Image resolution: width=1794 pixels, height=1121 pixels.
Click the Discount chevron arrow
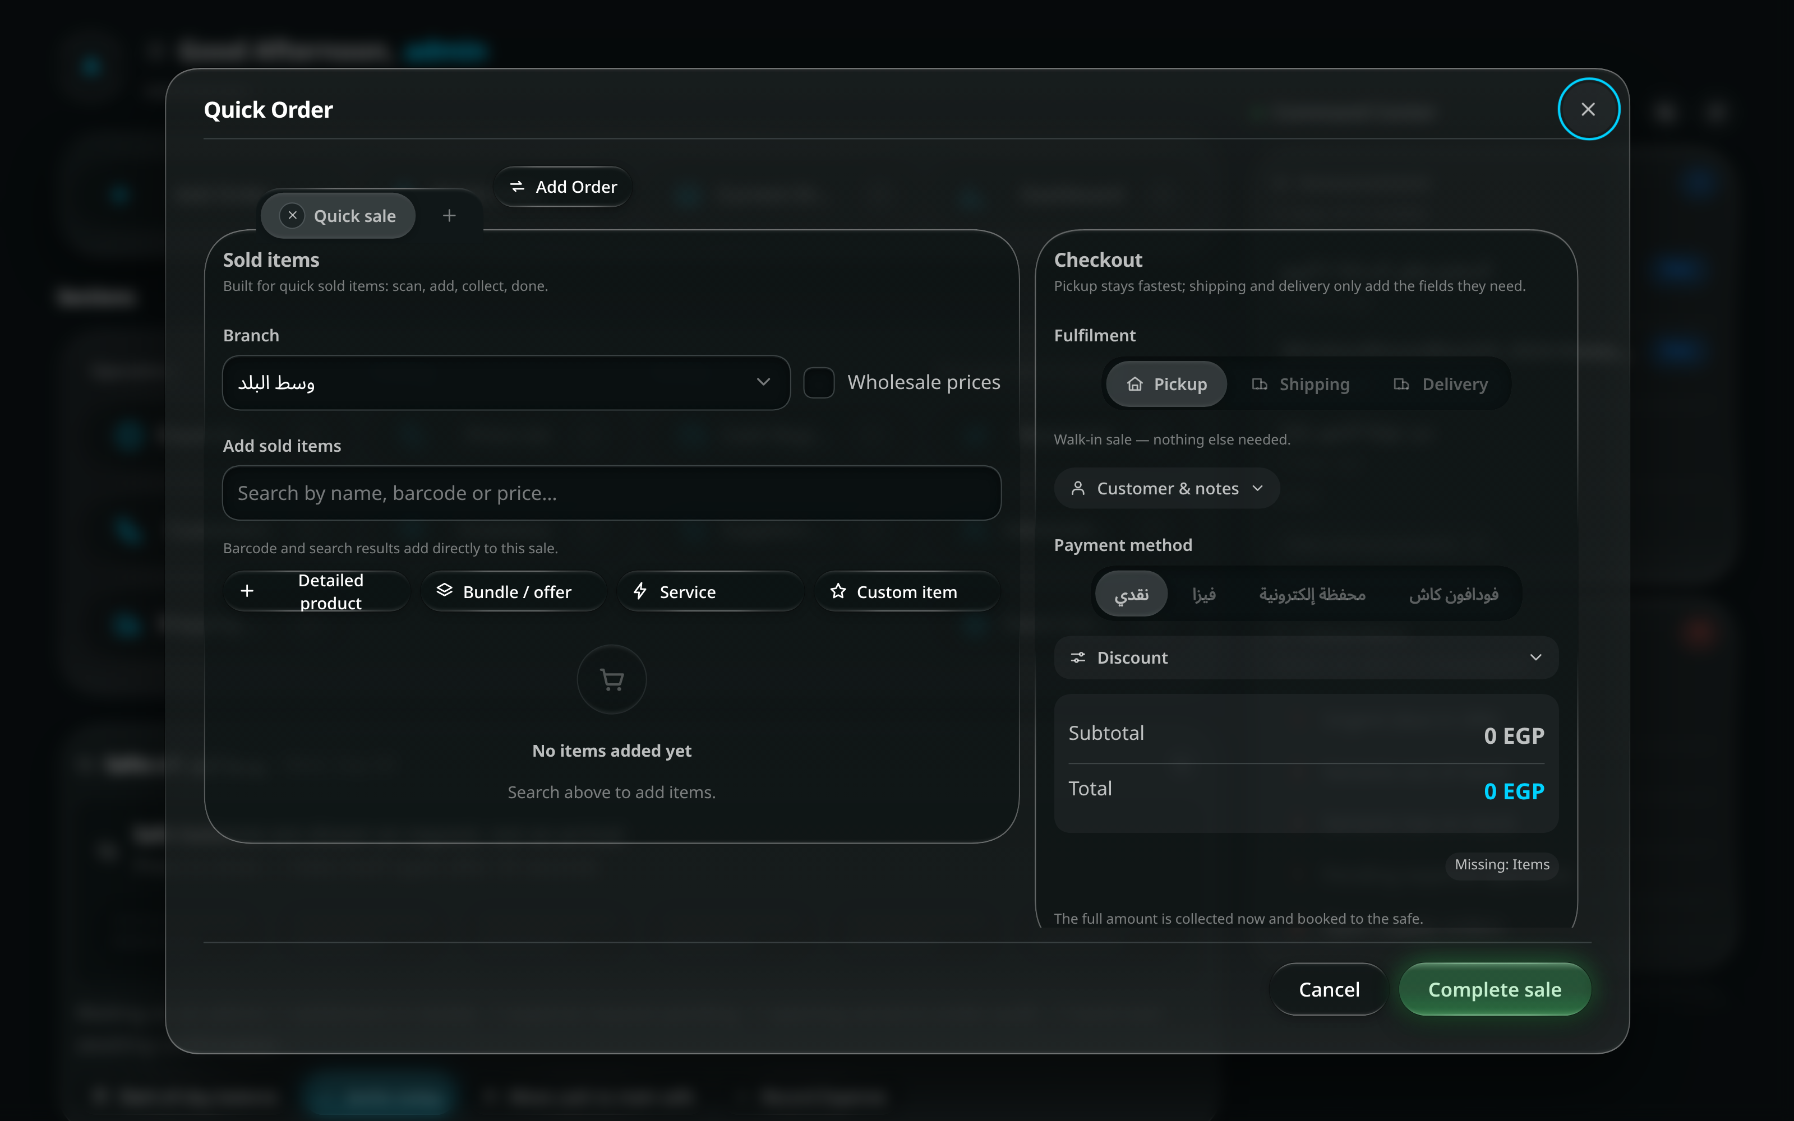coord(1535,657)
